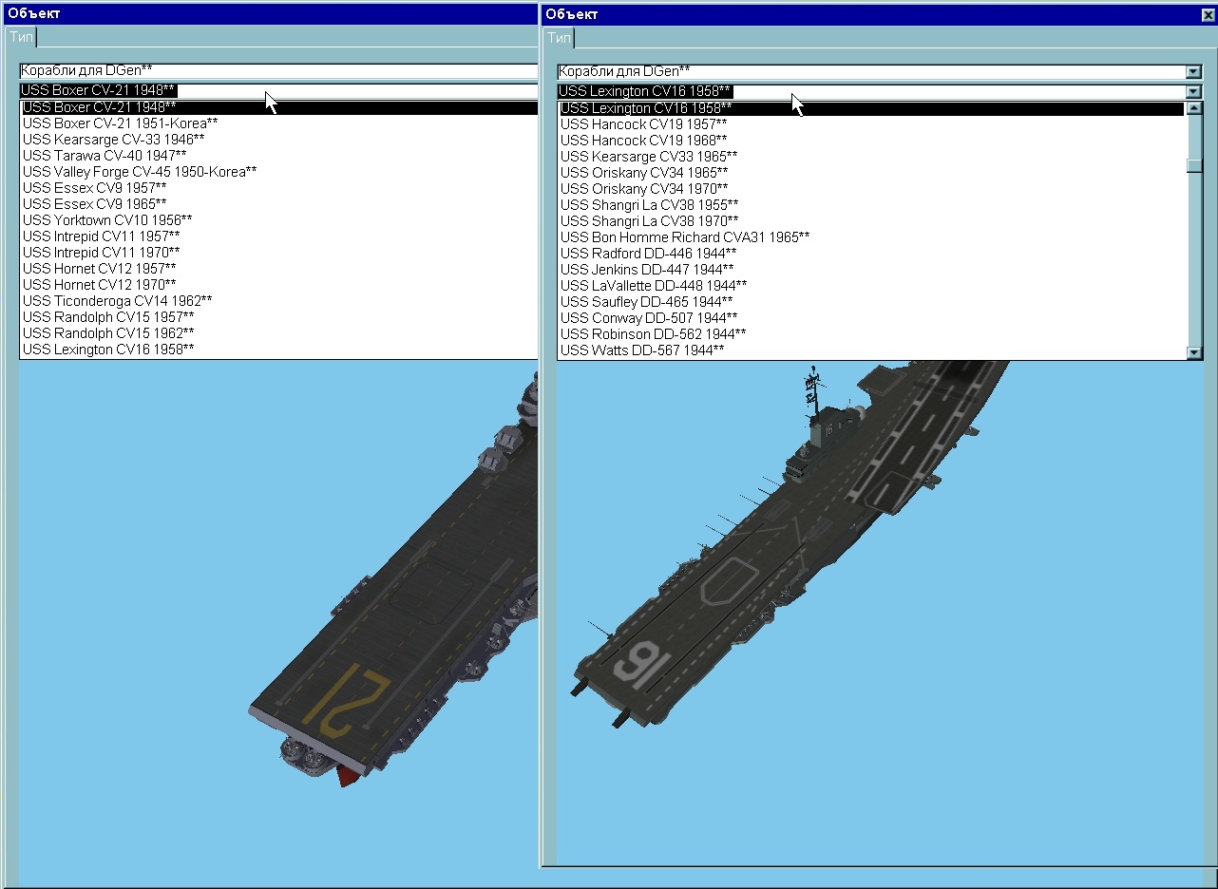The image size is (1218, 889).
Task: Pick USS Tarawa CV-40 1947** from the ship list
Action: [x=278, y=156]
